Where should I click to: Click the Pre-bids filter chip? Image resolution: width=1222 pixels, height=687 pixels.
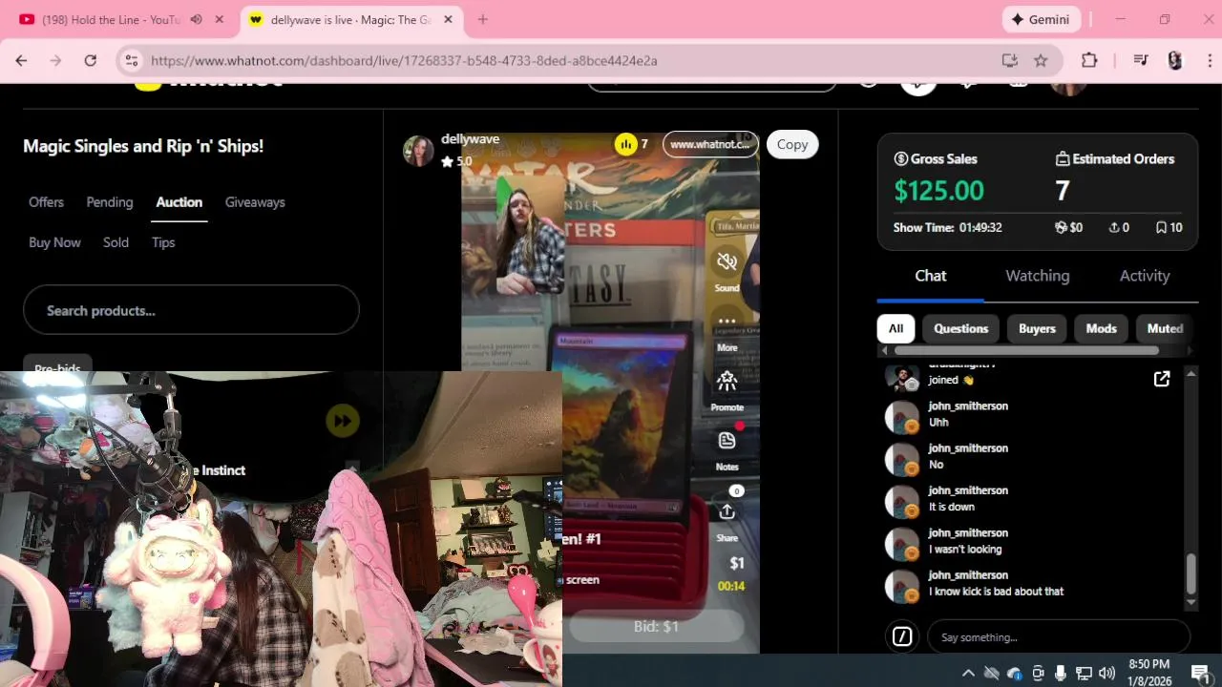(x=57, y=368)
